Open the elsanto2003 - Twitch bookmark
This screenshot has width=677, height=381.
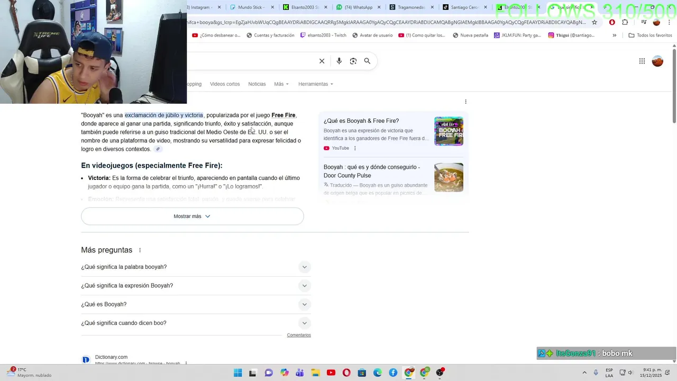[323, 35]
